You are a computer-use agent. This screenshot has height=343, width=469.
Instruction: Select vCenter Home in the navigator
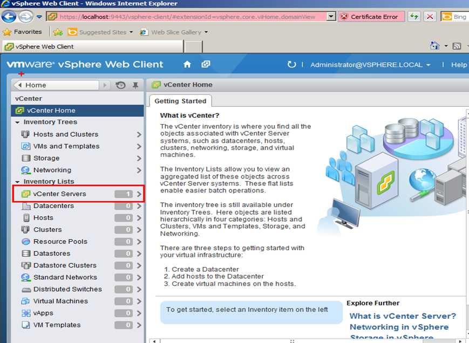coord(78,110)
